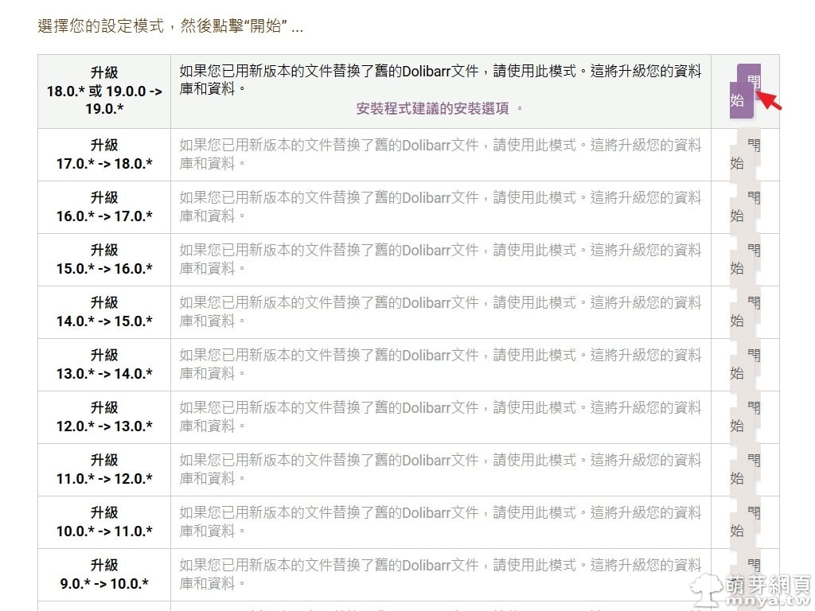
Task: Click the 升級 9.0.* -> 10.0.* version label
Action: (x=104, y=574)
